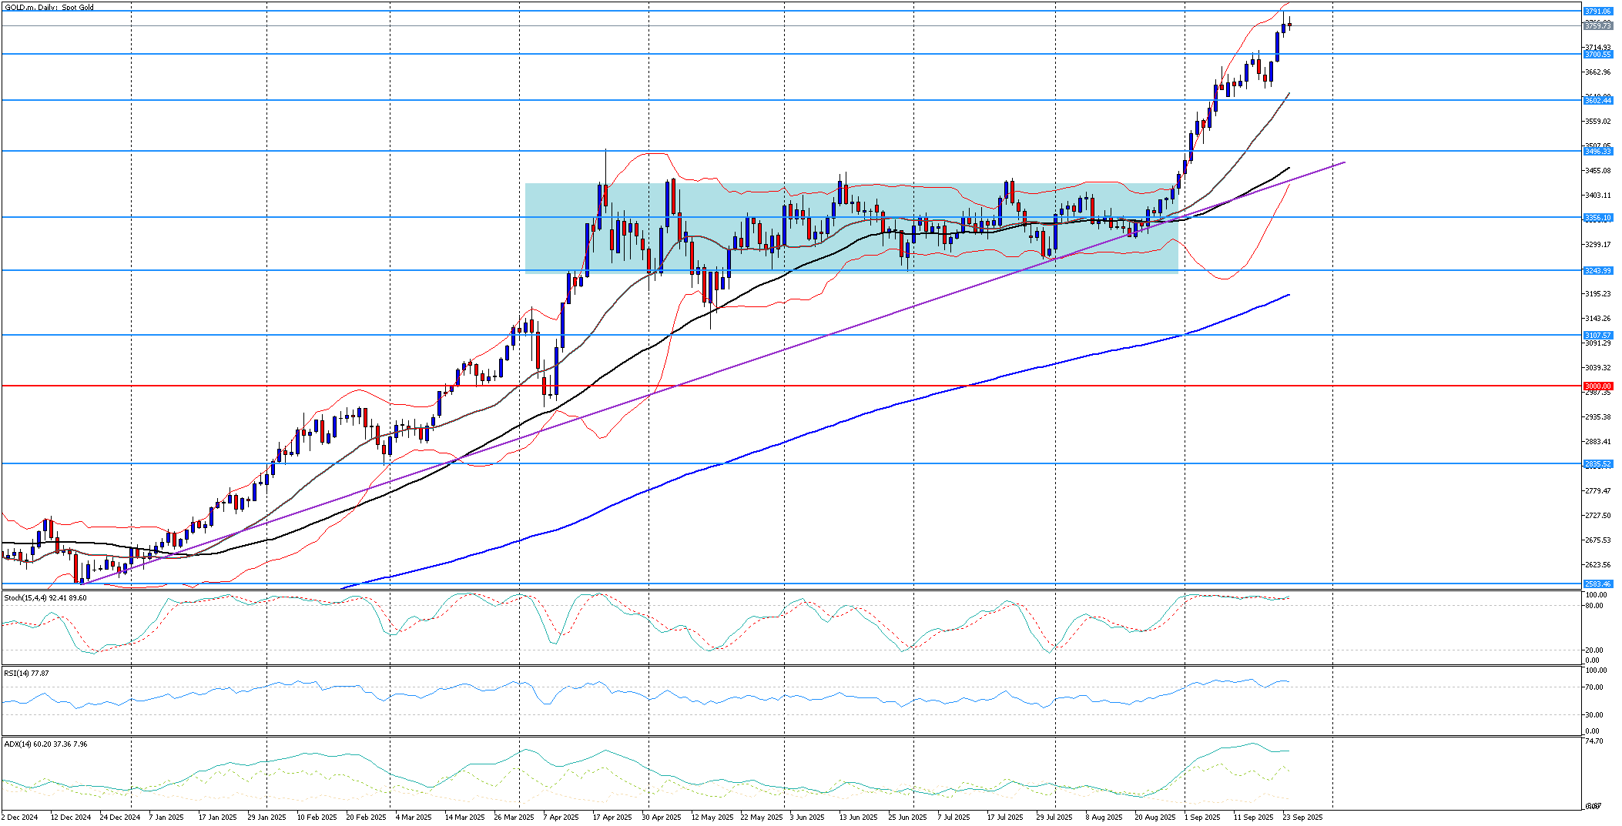Click the 2 Dec 2024 date label
The width and height of the screenshot is (1622, 826).
[20, 817]
